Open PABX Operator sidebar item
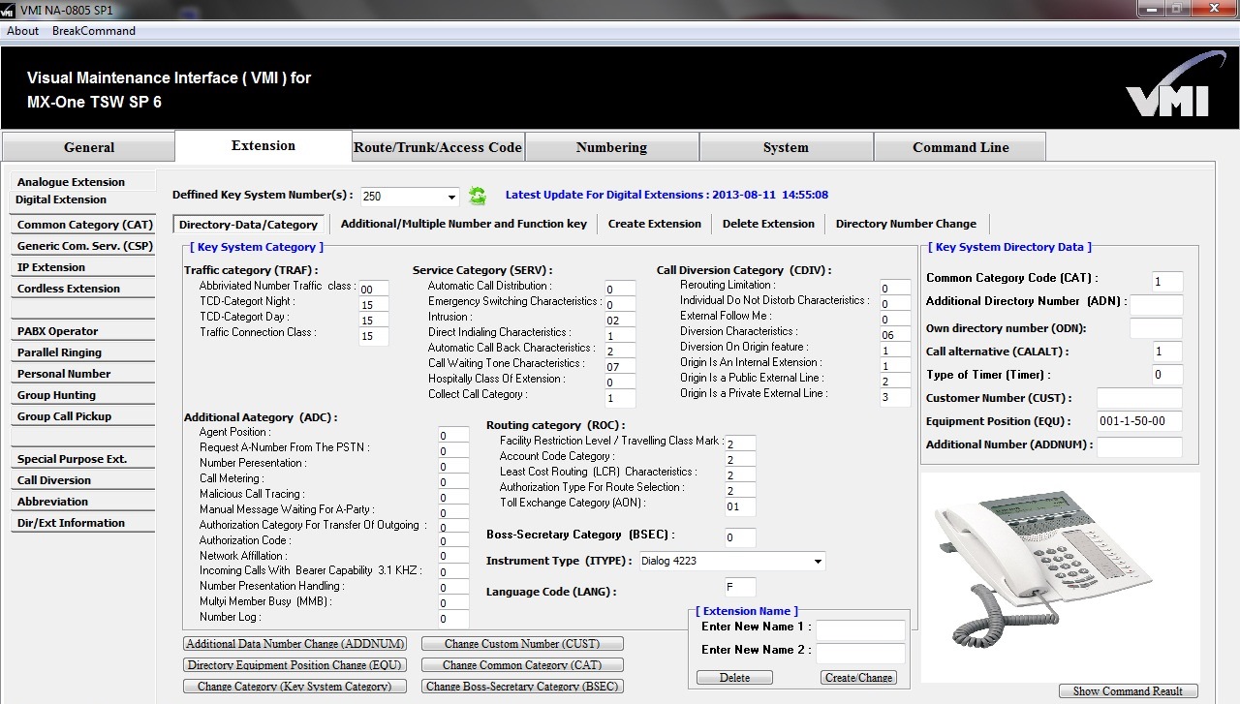Viewport: 1240px width, 704px height. click(x=83, y=331)
